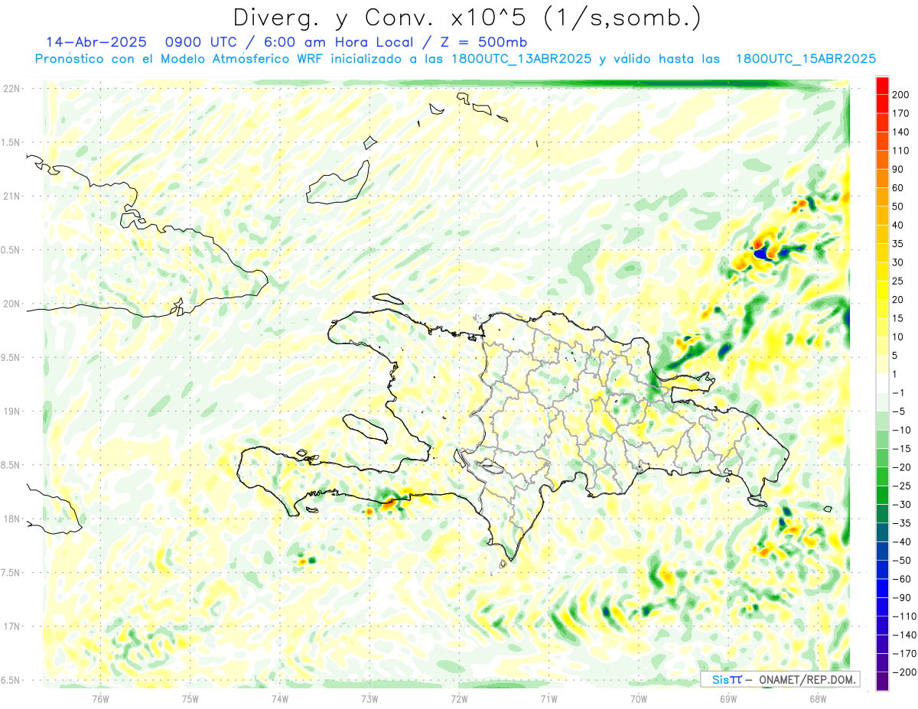Click the 6.5N latitude label
This screenshot has height=709, width=918.
[x=11, y=680]
